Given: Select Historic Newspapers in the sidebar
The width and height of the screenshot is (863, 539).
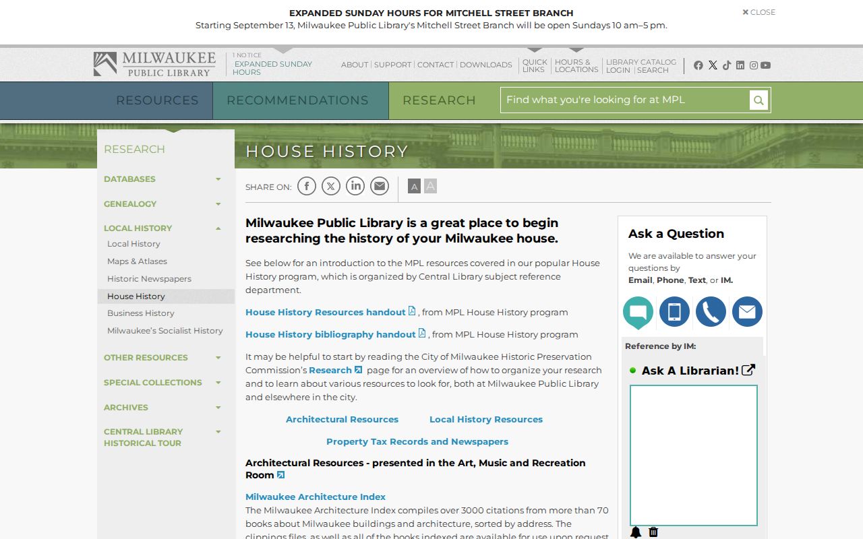Looking at the screenshot, I should (149, 279).
